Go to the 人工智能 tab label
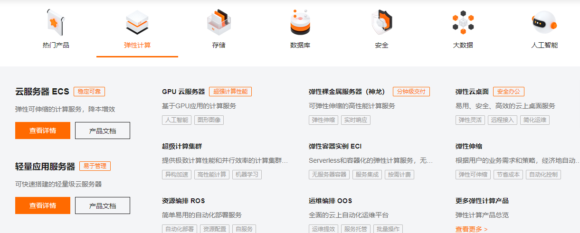580x233 pixels. click(544, 45)
